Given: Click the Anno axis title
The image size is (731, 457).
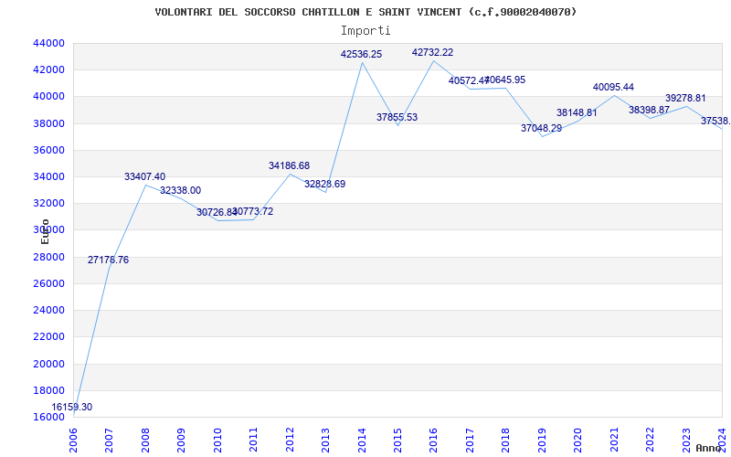Looking at the screenshot, I should tap(708, 448).
